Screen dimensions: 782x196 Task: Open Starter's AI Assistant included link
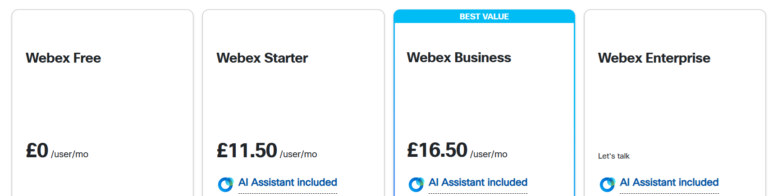[288, 182]
